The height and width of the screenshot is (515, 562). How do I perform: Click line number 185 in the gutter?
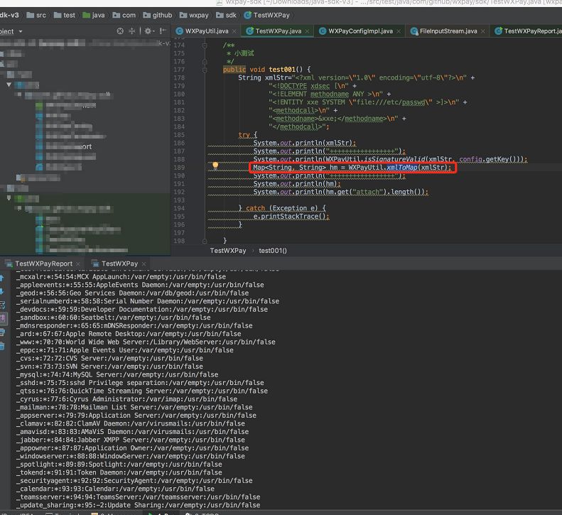pos(179,135)
